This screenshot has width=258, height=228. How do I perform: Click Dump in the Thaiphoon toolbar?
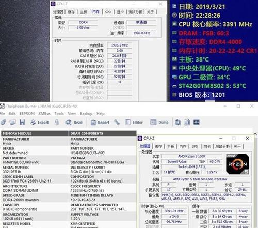[x=159, y=122]
